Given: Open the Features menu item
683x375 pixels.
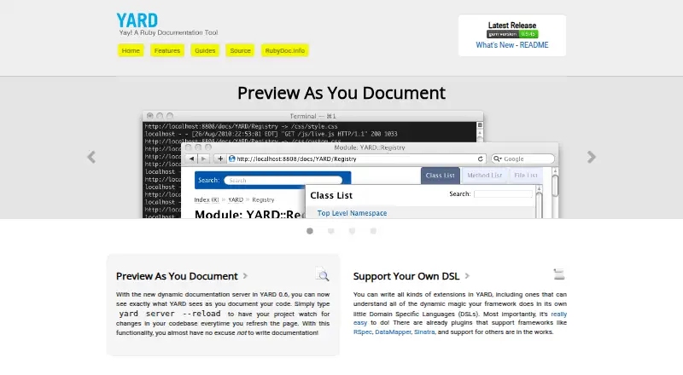Looking at the screenshot, I should (x=167, y=50).
